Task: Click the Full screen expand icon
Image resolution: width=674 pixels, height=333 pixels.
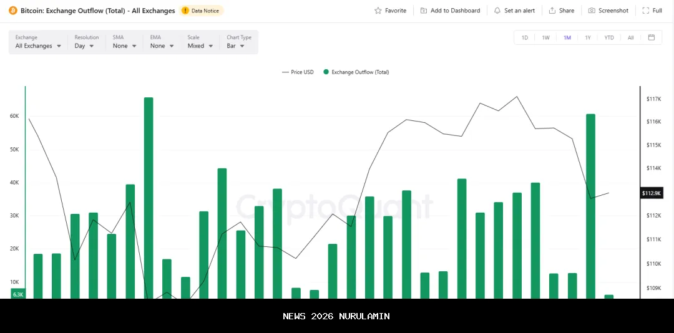Action: tap(646, 11)
